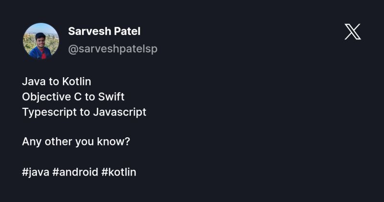Click the word Java starting the tweet

(x=34, y=82)
